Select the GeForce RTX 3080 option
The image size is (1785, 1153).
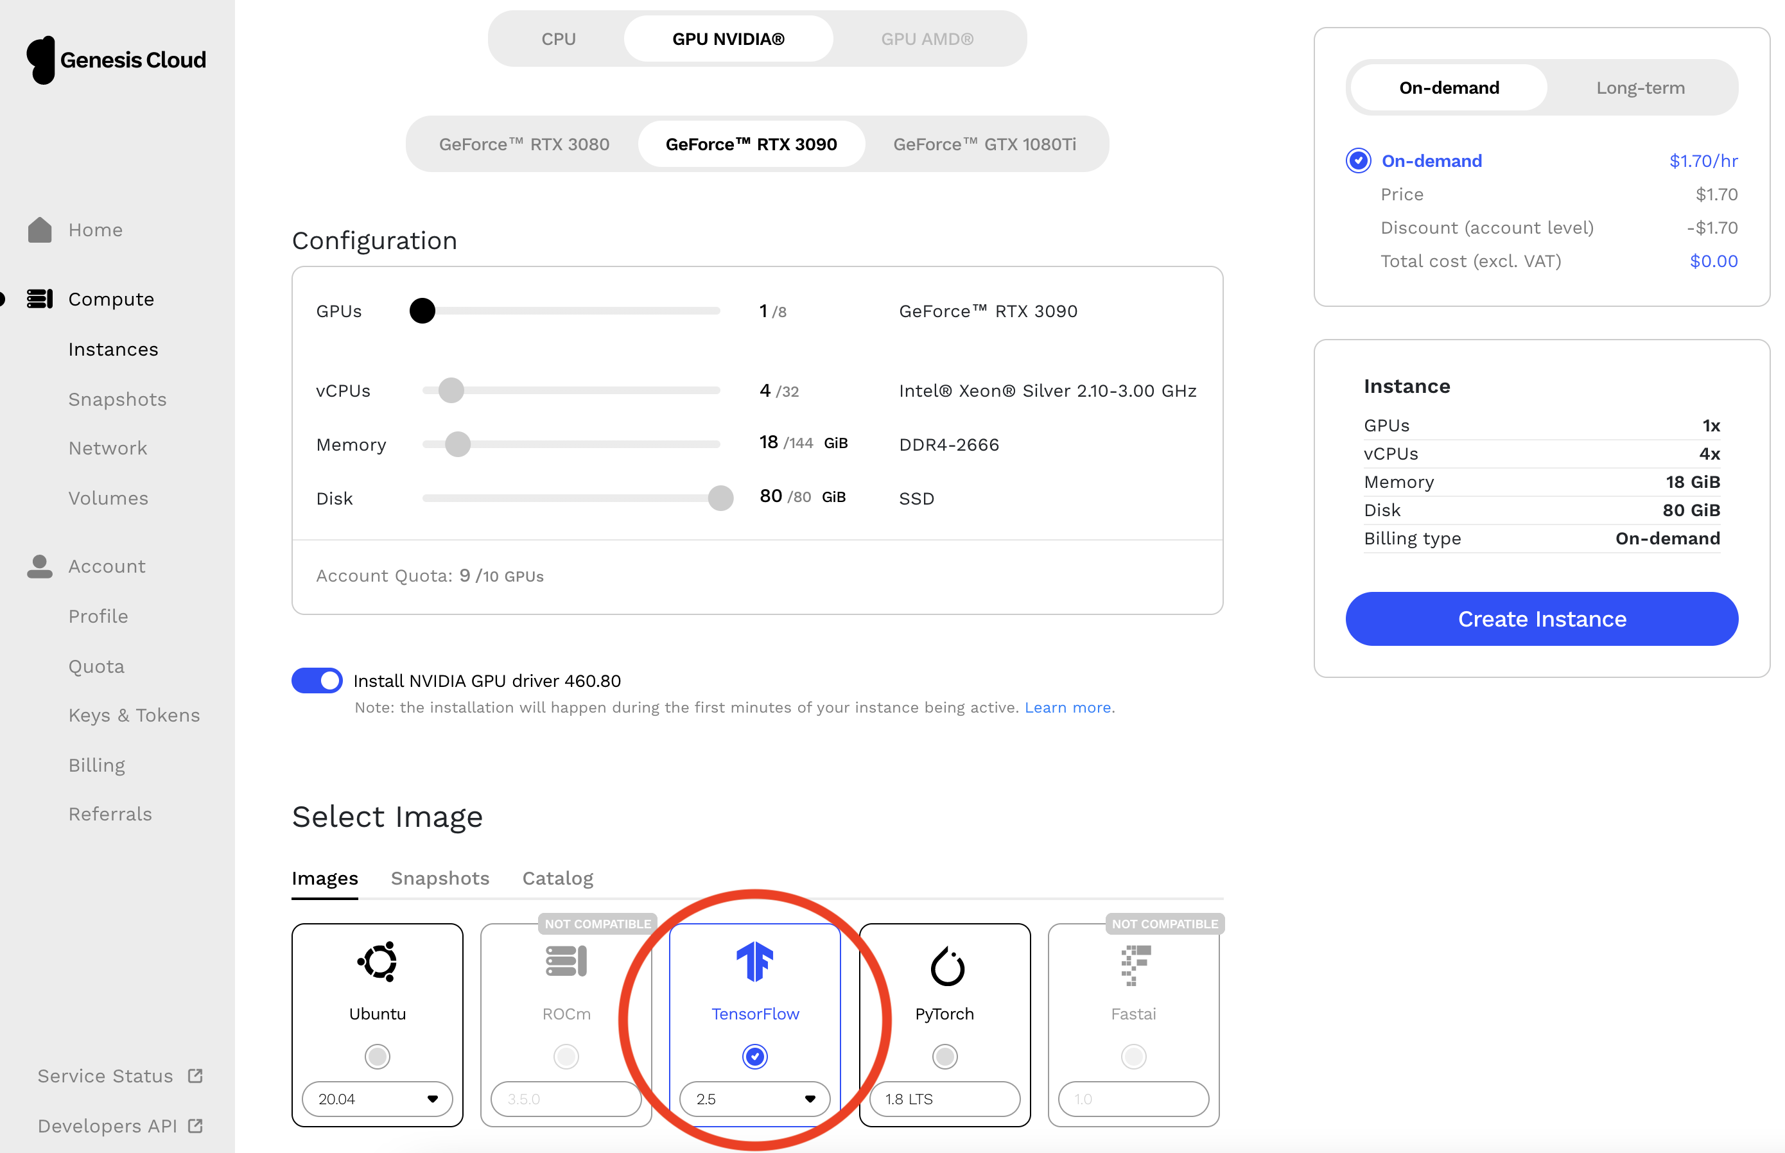click(x=523, y=144)
